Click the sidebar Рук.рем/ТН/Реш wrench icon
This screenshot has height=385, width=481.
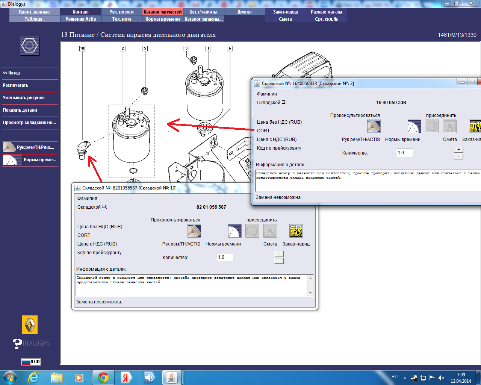[x=9, y=147]
